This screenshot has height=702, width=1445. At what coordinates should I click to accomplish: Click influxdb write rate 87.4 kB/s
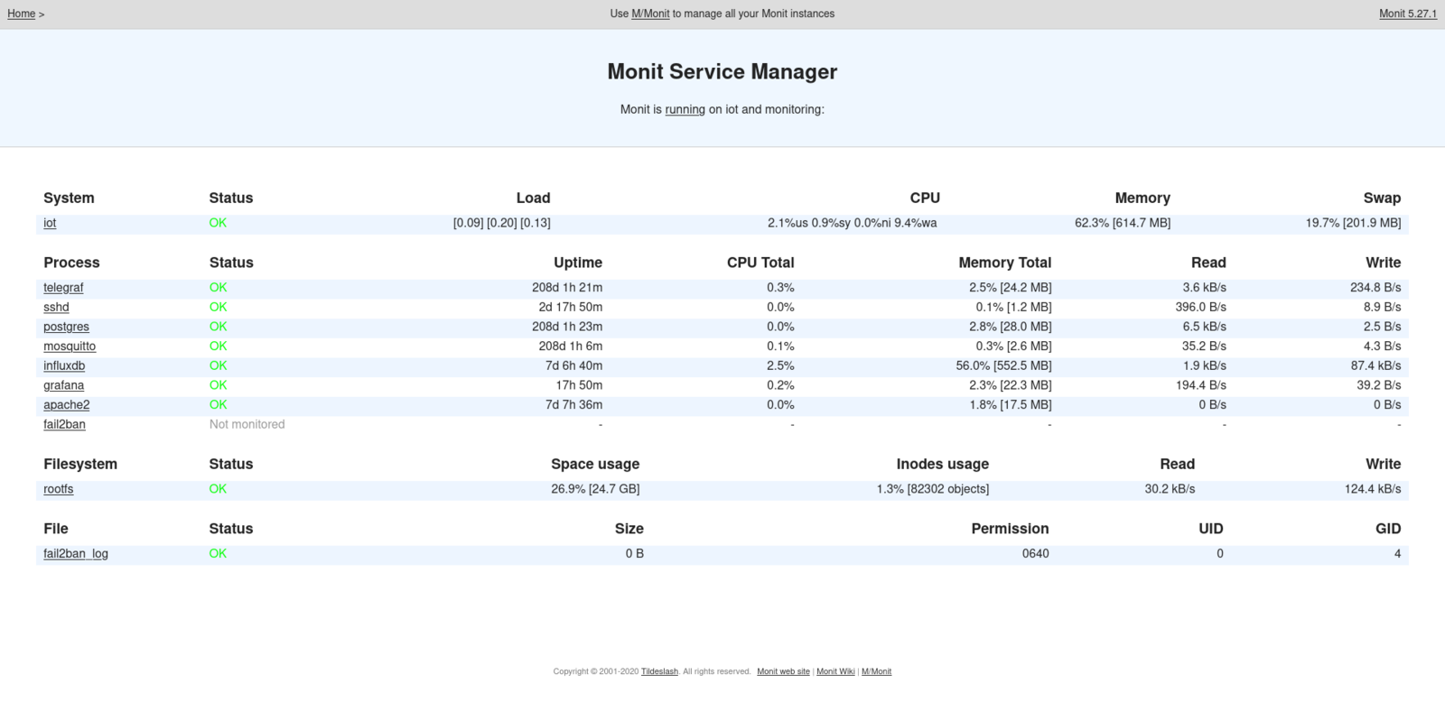(x=1376, y=365)
